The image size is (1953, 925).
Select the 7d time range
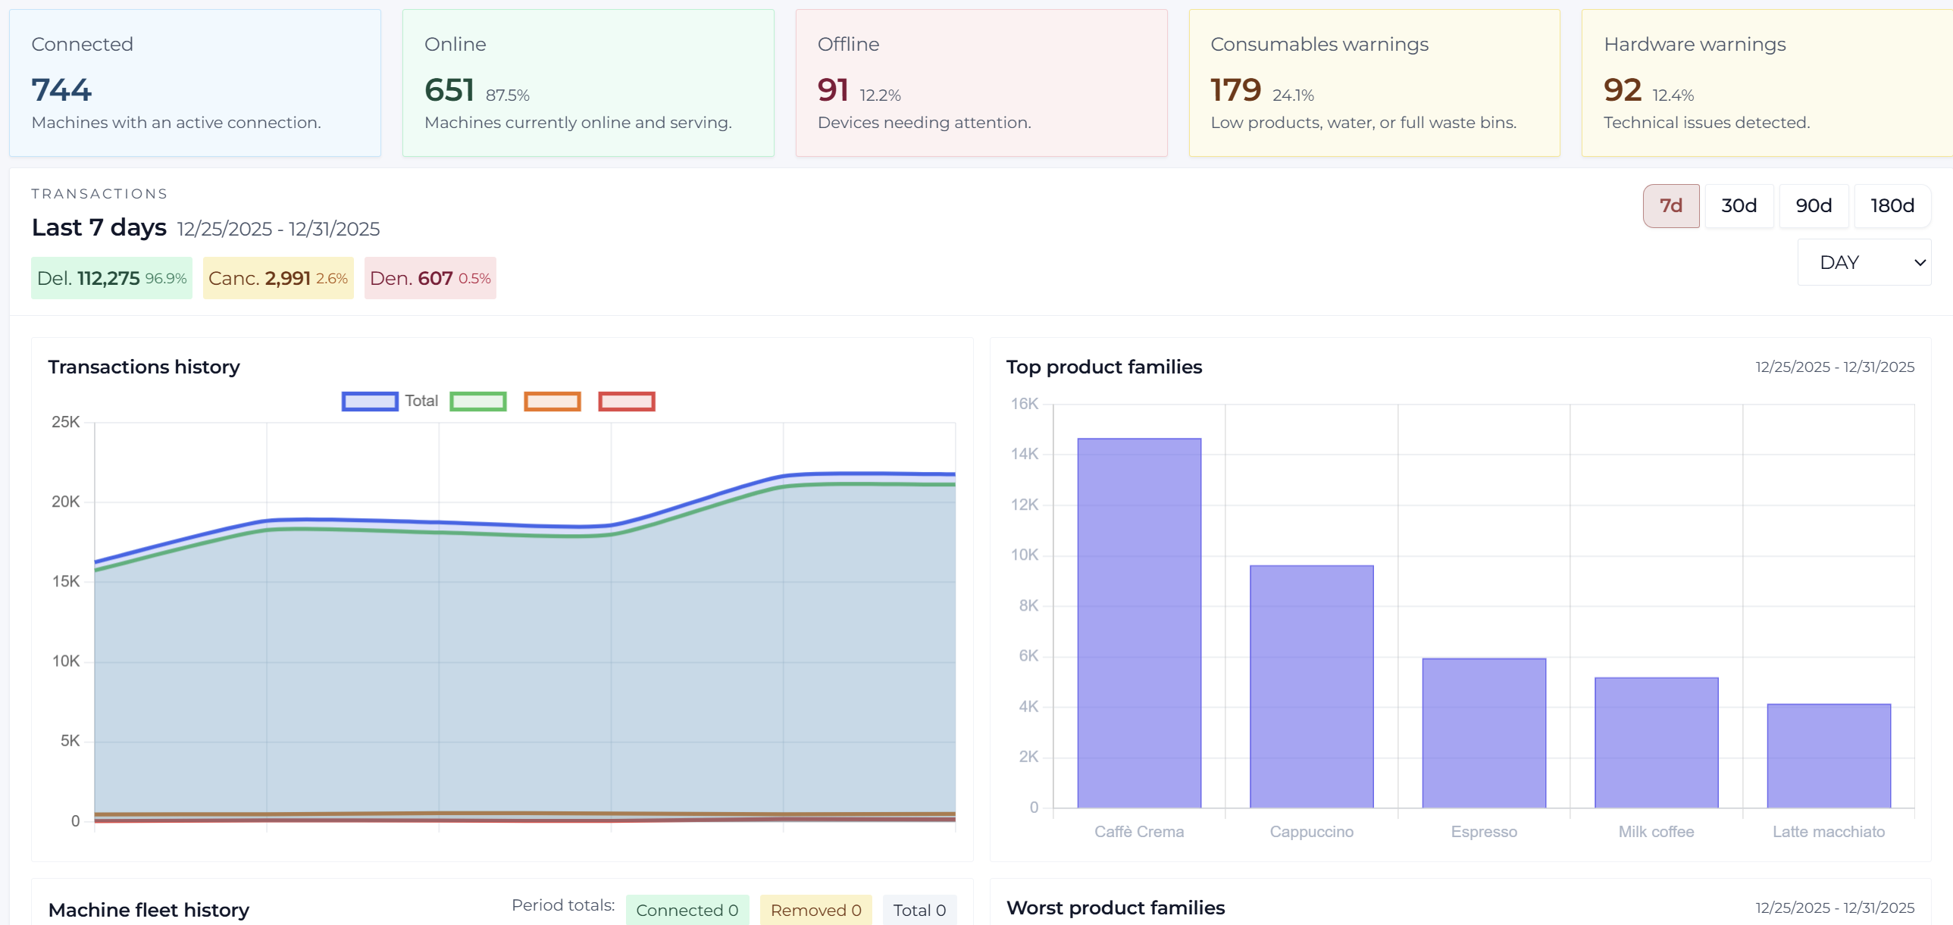click(x=1670, y=205)
